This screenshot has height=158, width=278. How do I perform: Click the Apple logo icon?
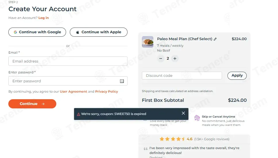coord(78,32)
